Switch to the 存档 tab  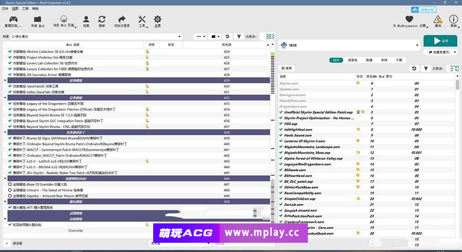[x=384, y=60]
